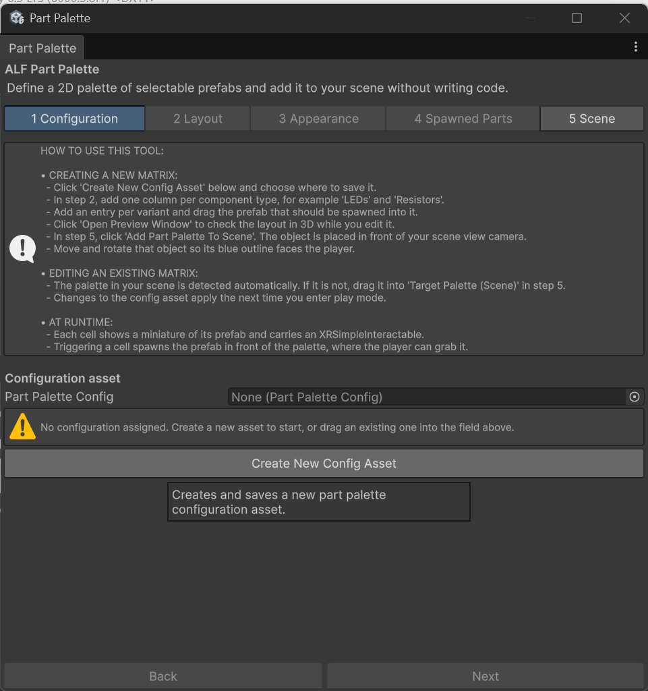Click the 'ALF Part Palette' heading
This screenshot has height=691, width=648.
[x=52, y=70]
